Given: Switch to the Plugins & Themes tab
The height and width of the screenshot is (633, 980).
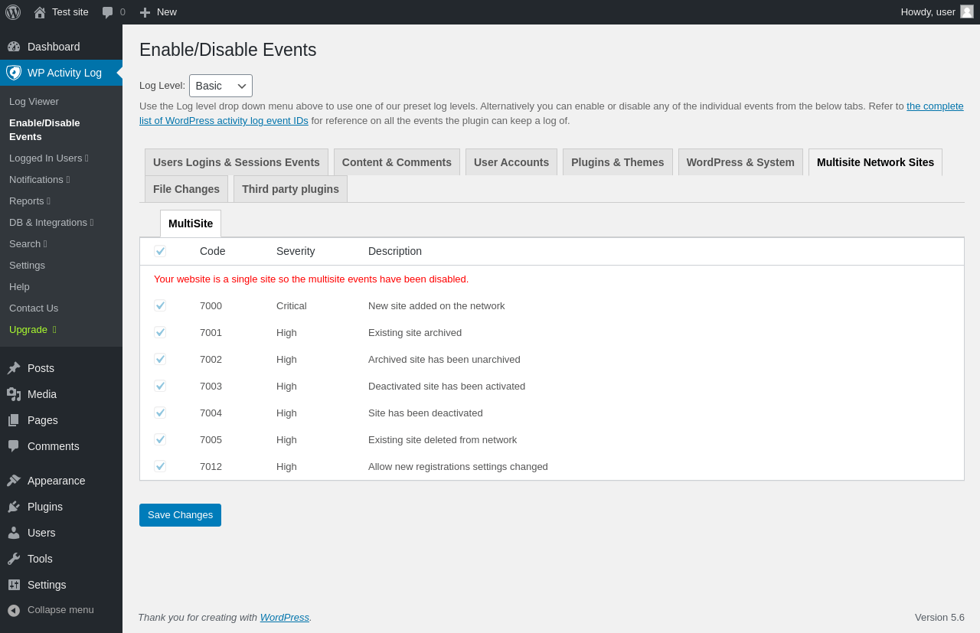Looking at the screenshot, I should (617, 162).
